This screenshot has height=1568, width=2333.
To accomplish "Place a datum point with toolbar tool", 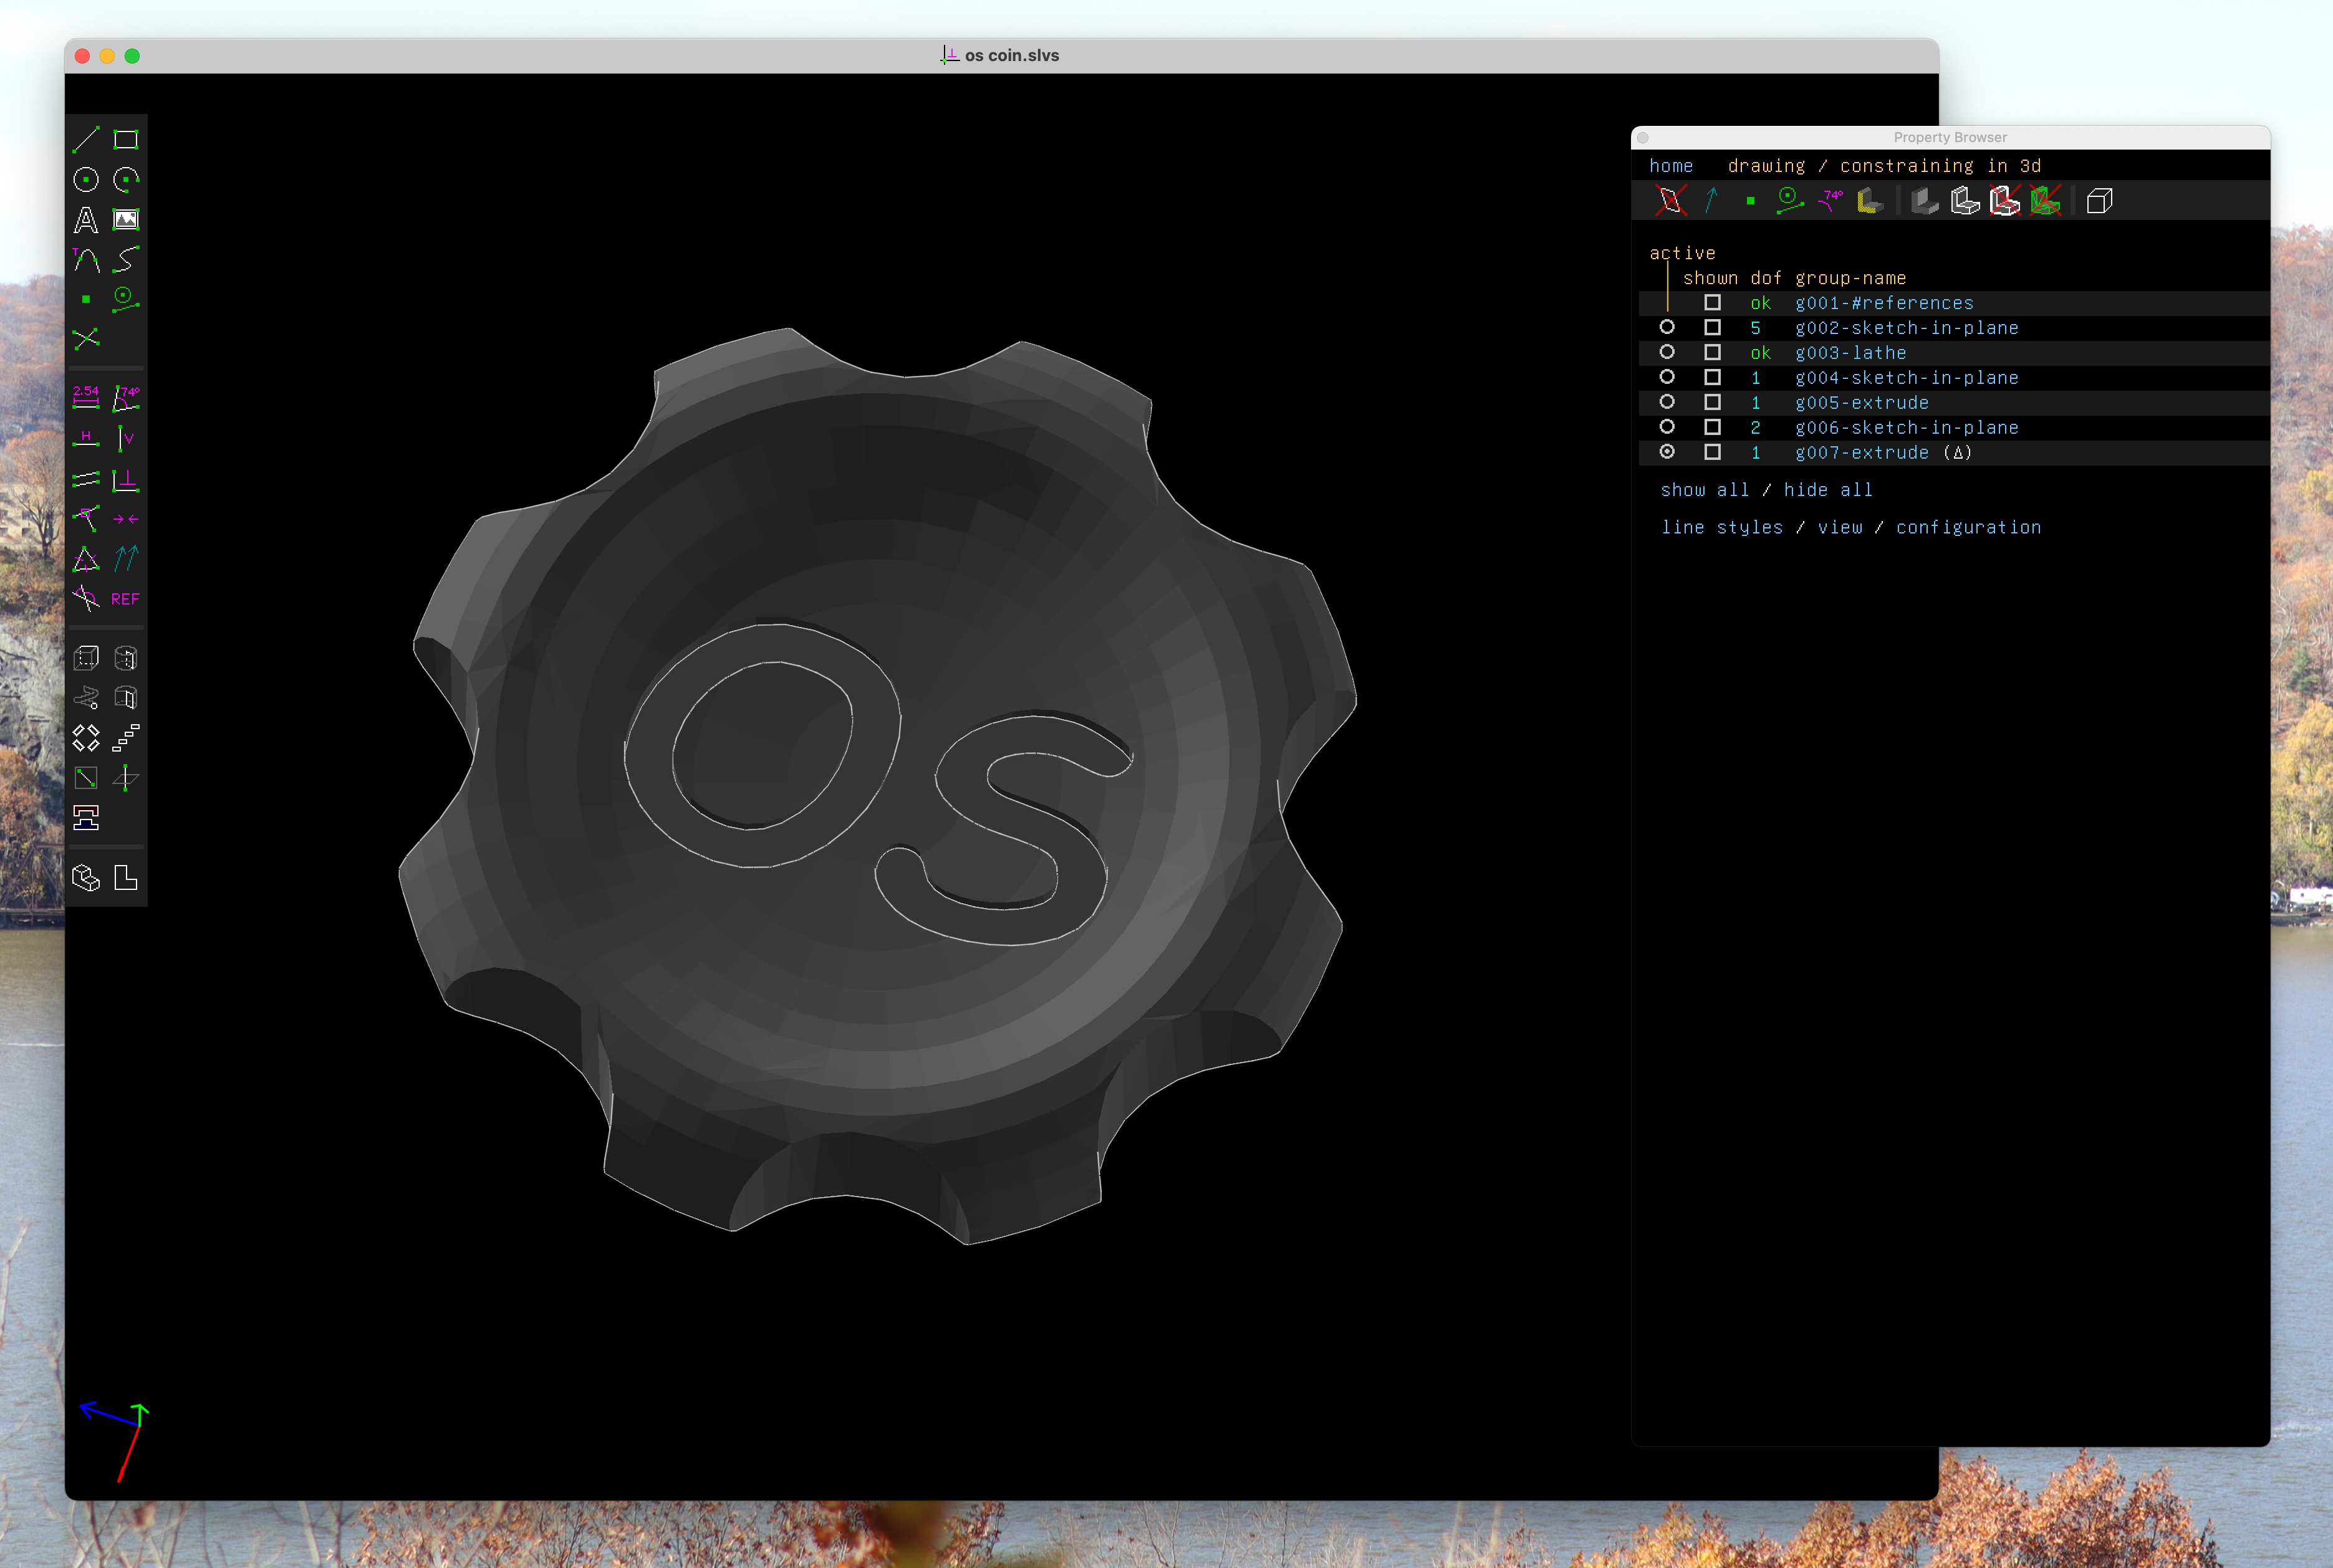I will click(86, 299).
